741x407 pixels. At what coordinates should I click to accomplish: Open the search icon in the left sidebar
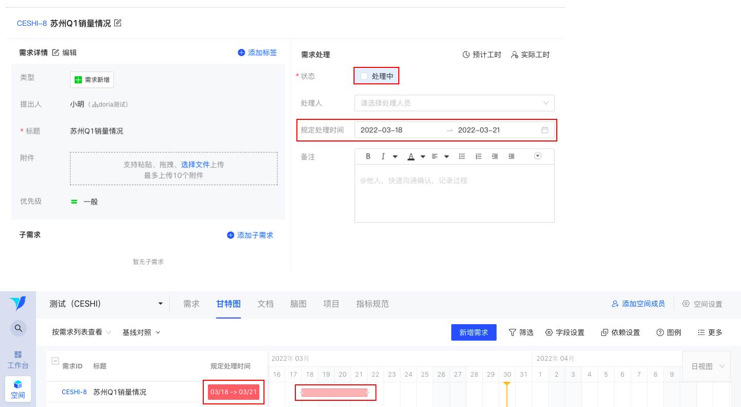19,328
